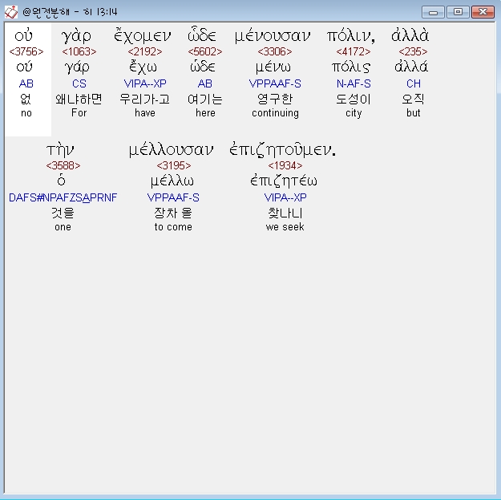Open Strong's number <1063>
501x500 pixels.
79,51
